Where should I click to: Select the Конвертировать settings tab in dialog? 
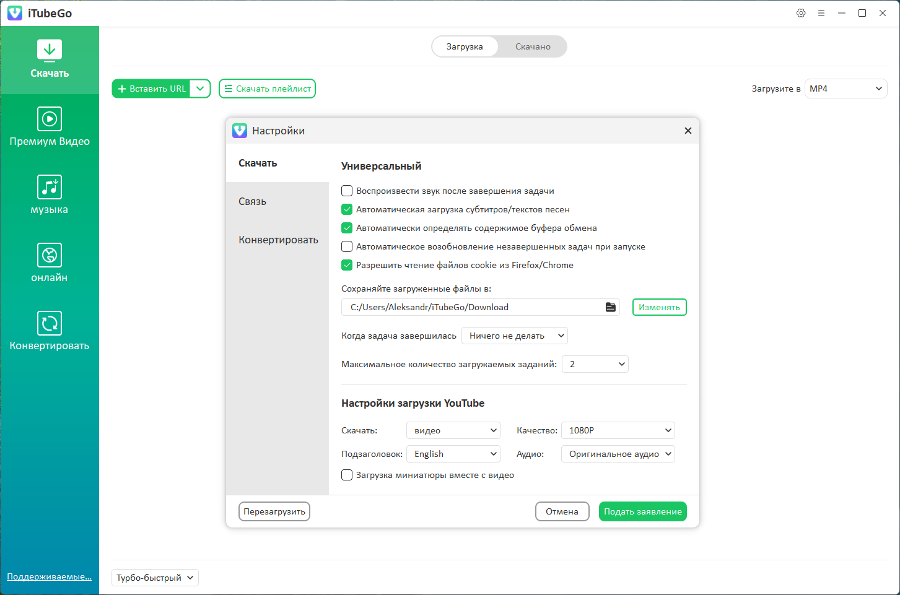(x=277, y=240)
